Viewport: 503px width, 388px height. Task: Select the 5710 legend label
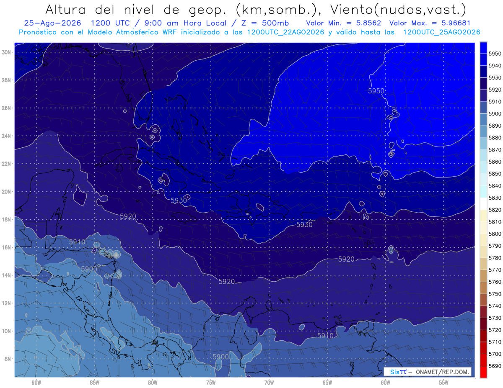click(x=495, y=342)
